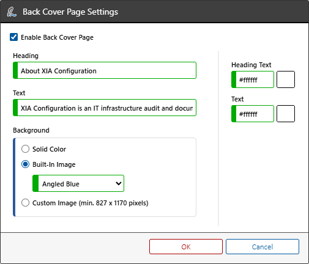
Task: Focus the back cover Text description field
Action: [105, 108]
